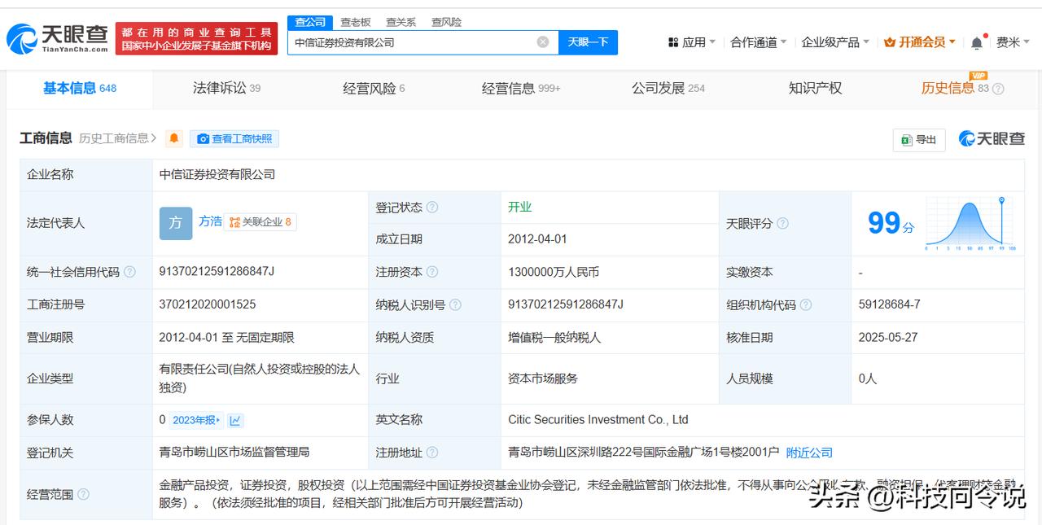Open the help icon beside 登记状态

[x=432, y=208]
